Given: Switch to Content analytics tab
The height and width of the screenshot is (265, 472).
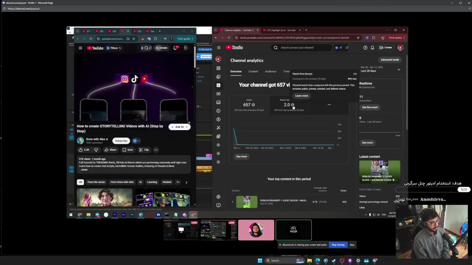Looking at the screenshot, I should tap(253, 71).
